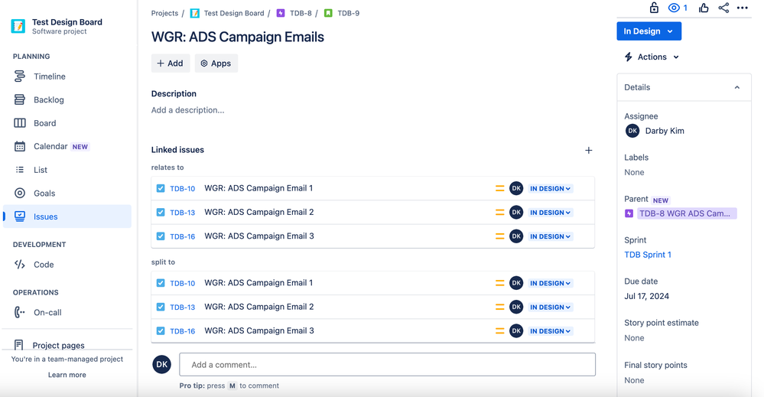Click DK avatar on relates-to TDB-13 row

[516, 213]
